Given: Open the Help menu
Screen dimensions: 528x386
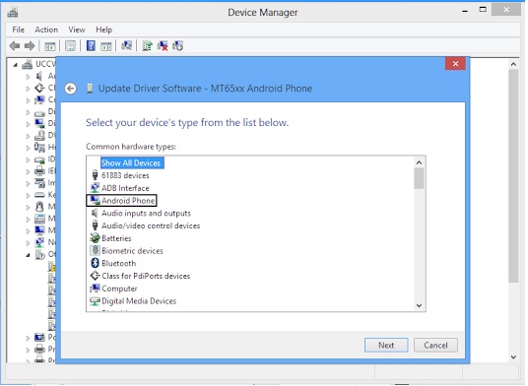Looking at the screenshot, I should (x=103, y=30).
